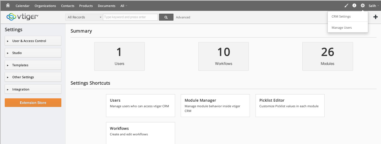Expand User & Access Control section
The image size is (381, 144).
pos(33,41)
